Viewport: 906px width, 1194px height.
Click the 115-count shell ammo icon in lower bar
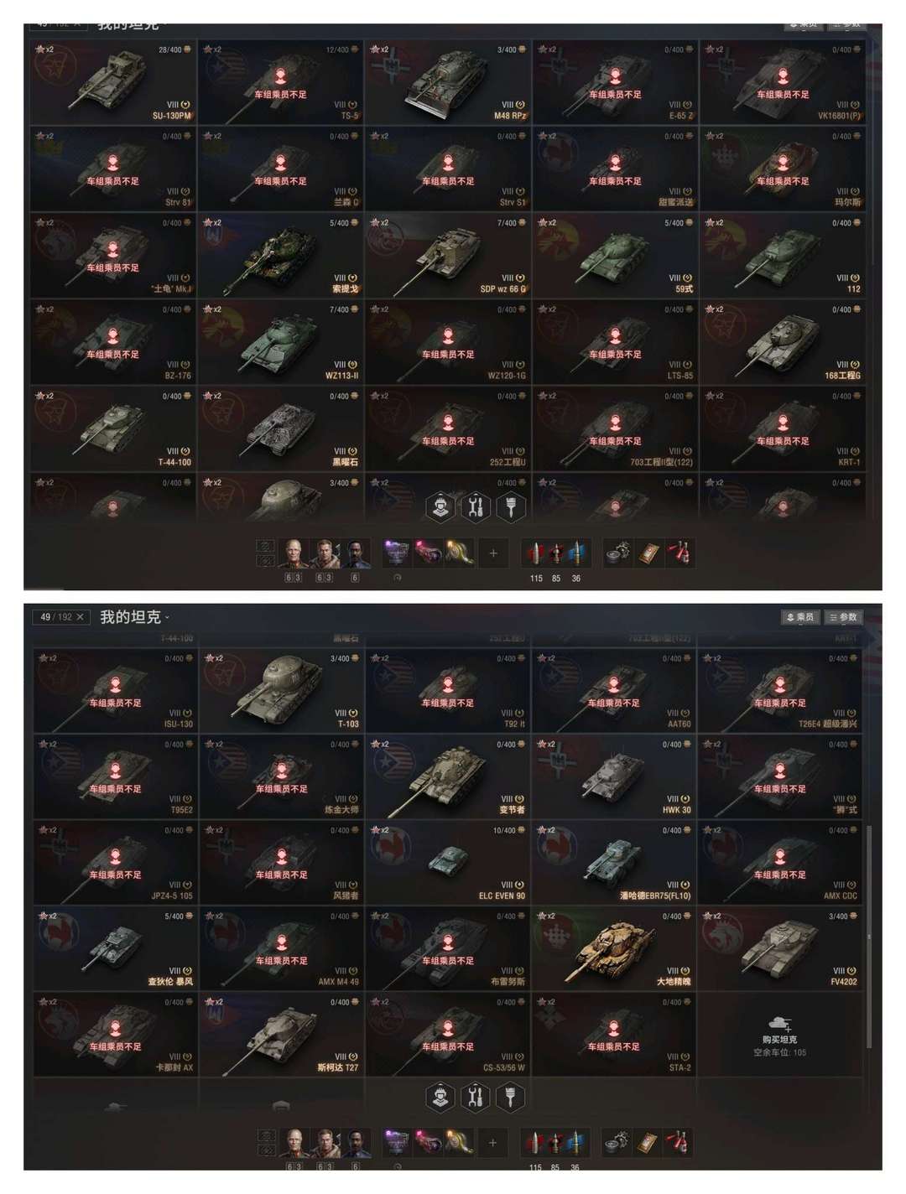(535, 1142)
